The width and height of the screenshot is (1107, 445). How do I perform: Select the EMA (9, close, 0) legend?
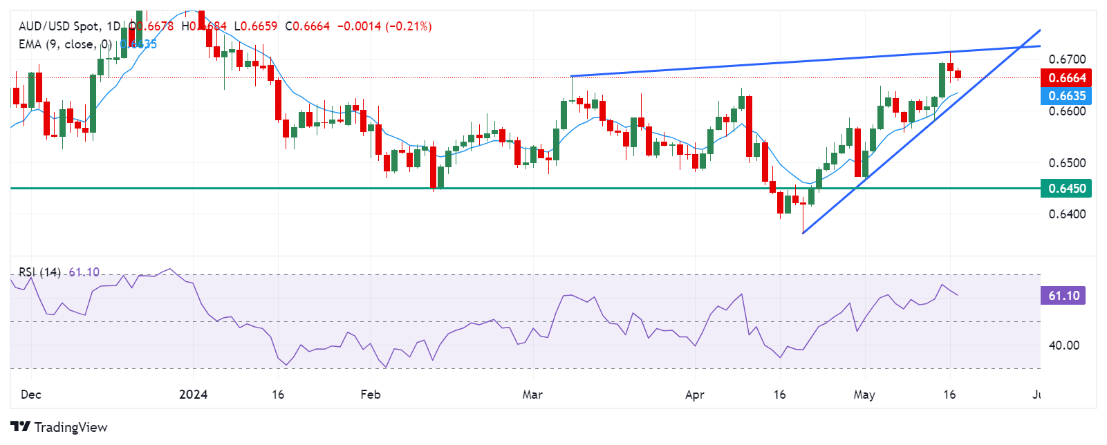coord(65,44)
